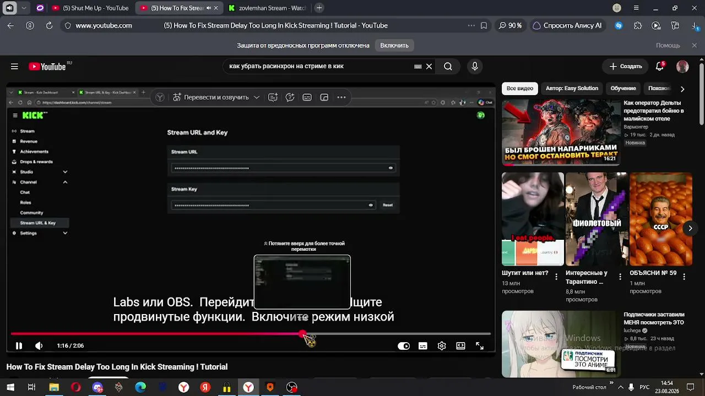
Task: Open options for 'Шутит или нет?' short
Action: tap(556, 277)
